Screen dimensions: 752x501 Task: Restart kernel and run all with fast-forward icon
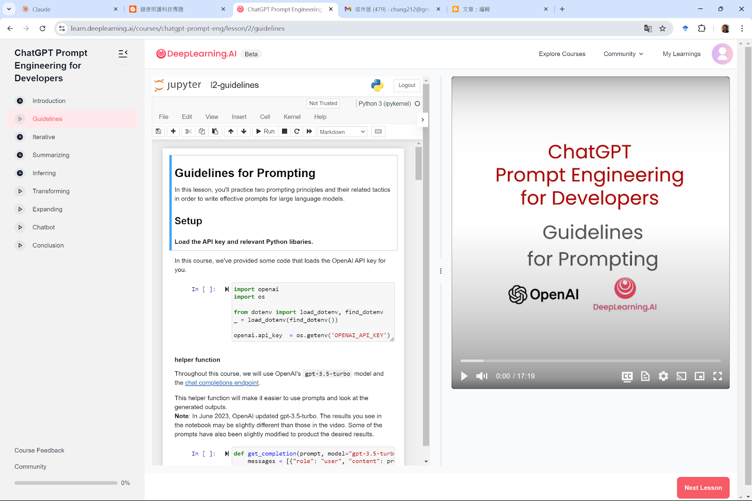tap(309, 131)
